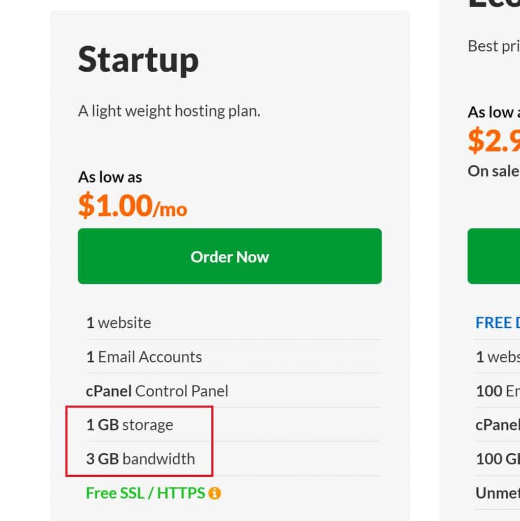
Task: Click the "As low as" label in the Startup plan
Action: (x=110, y=177)
